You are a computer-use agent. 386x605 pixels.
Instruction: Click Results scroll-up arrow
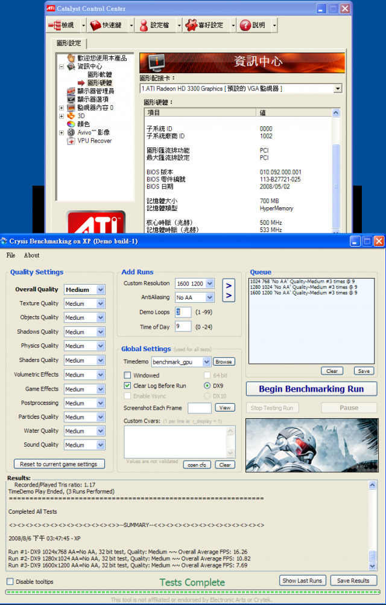pos(372,485)
